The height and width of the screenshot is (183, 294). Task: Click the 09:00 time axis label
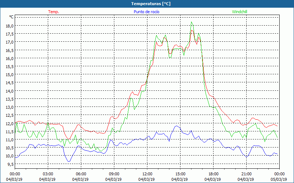pos(114,174)
